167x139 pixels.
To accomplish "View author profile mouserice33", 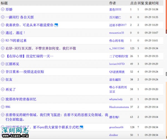I will 117,33.
